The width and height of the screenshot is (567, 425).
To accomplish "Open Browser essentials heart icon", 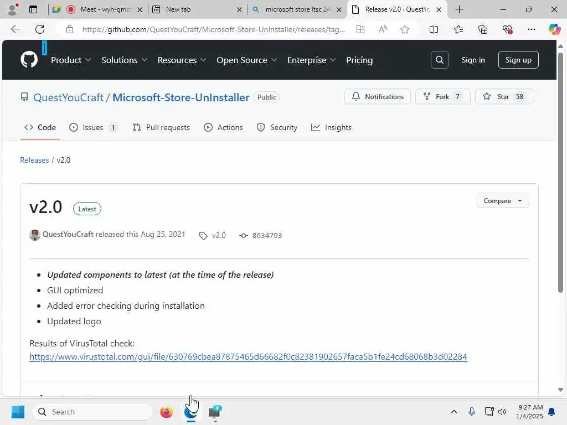I will click(x=507, y=29).
